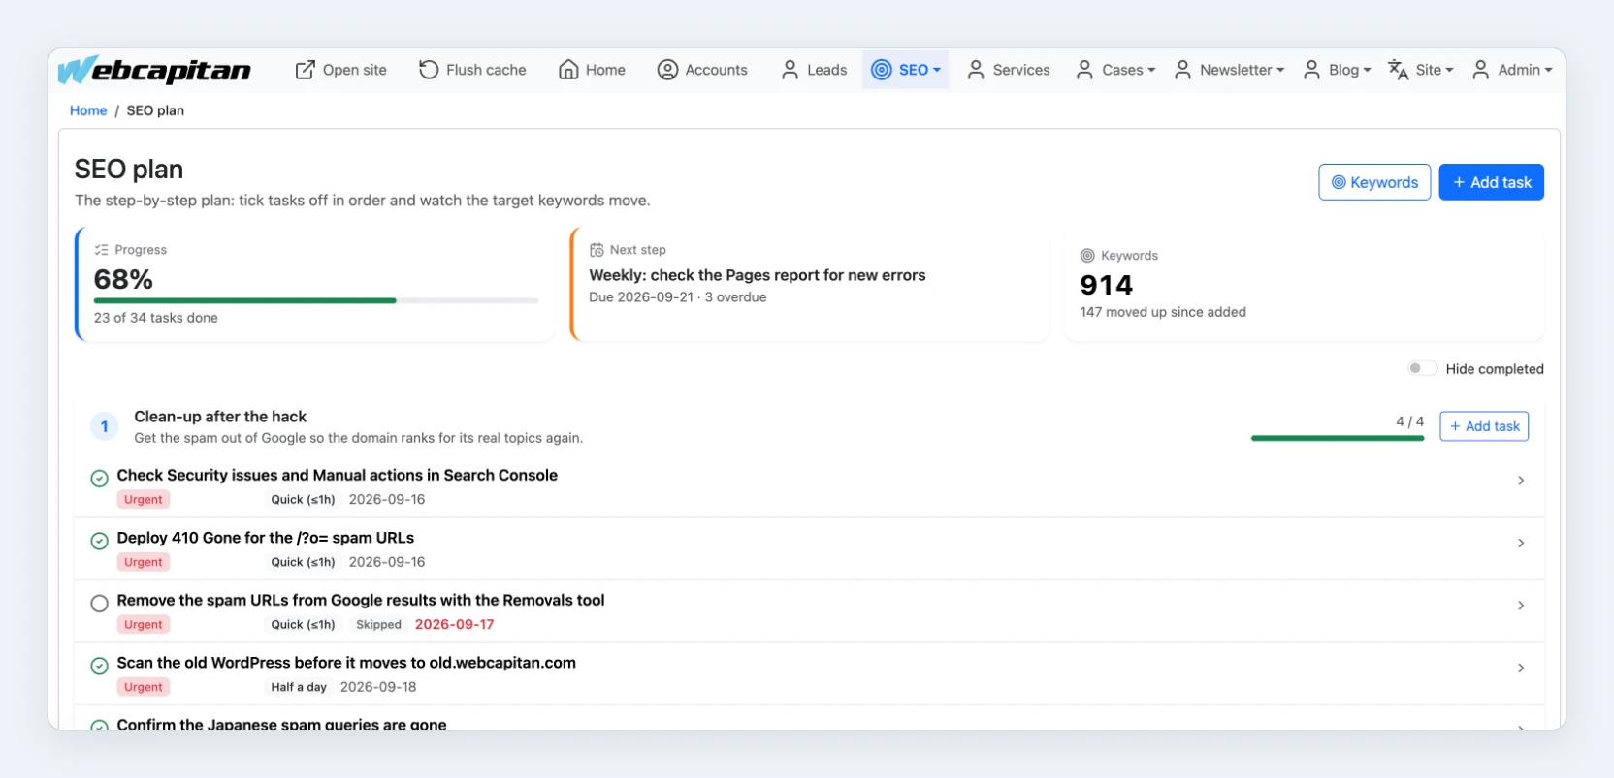Expand the Check Security issues task chevron

1521,481
